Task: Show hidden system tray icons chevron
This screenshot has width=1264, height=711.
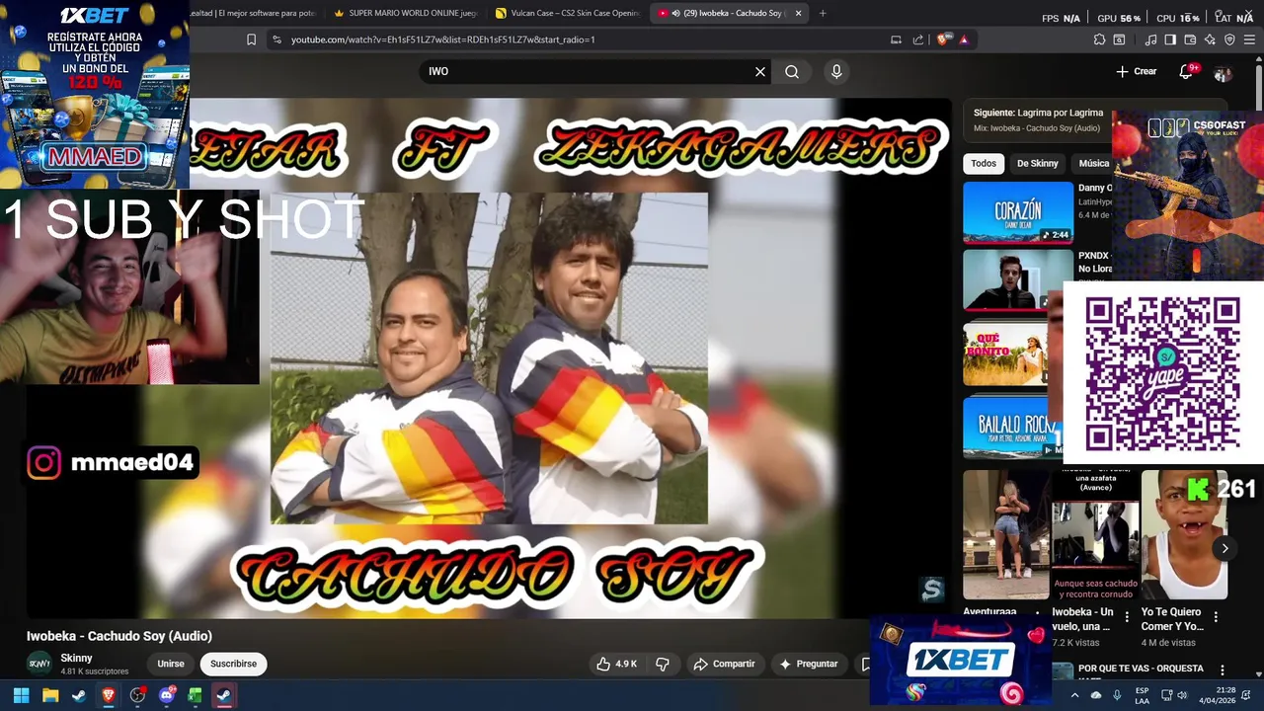Action: [x=1074, y=695]
